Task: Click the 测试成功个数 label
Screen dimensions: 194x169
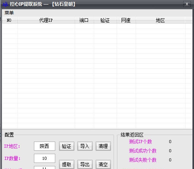Action: [143, 151]
